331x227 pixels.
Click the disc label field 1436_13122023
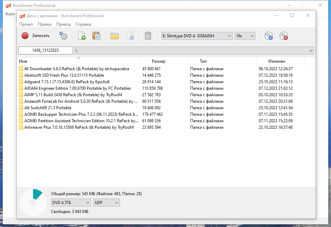click(x=45, y=50)
